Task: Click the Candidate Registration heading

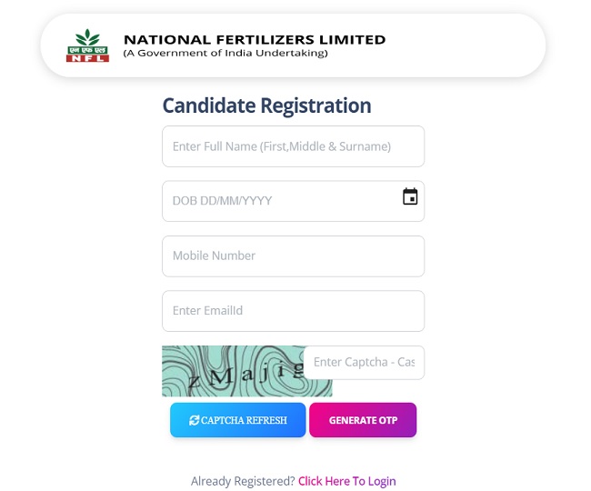Action: click(266, 105)
